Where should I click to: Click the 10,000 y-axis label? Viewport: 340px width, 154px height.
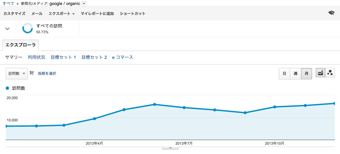pyautogui.click(x=12, y=120)
